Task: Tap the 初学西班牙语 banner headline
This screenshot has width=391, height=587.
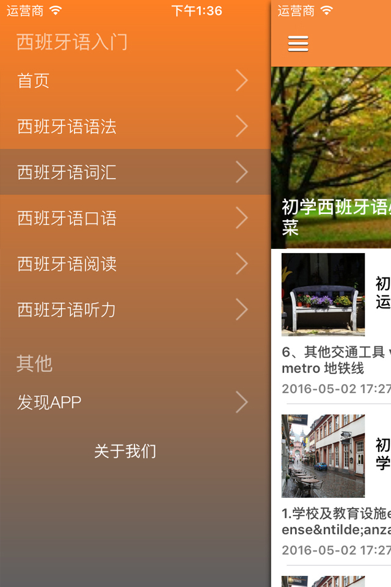Action: tap(336, 216)
